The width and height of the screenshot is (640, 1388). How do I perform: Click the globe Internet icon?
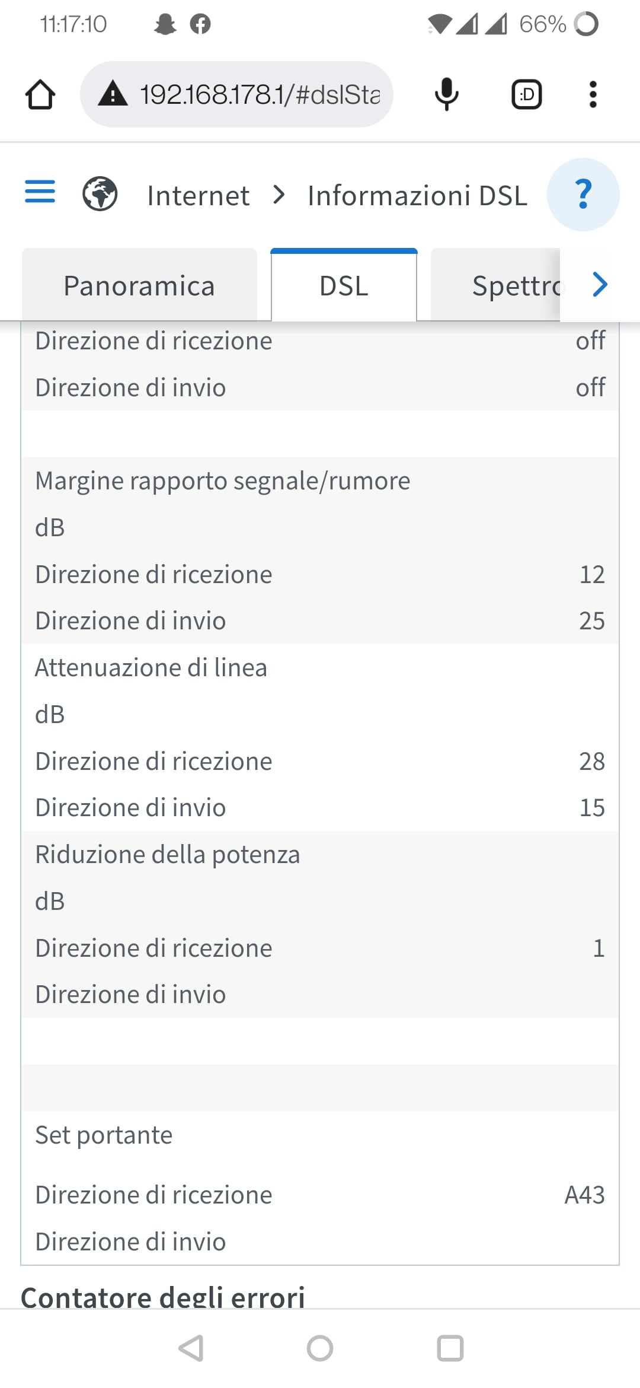coord(100,194)
